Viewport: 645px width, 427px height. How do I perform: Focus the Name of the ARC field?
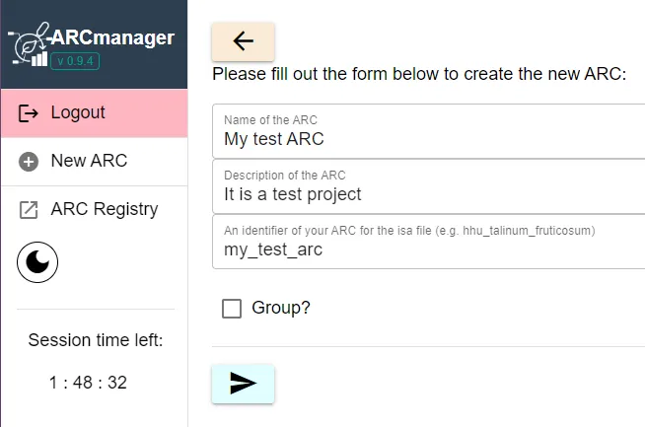point(429,140)
